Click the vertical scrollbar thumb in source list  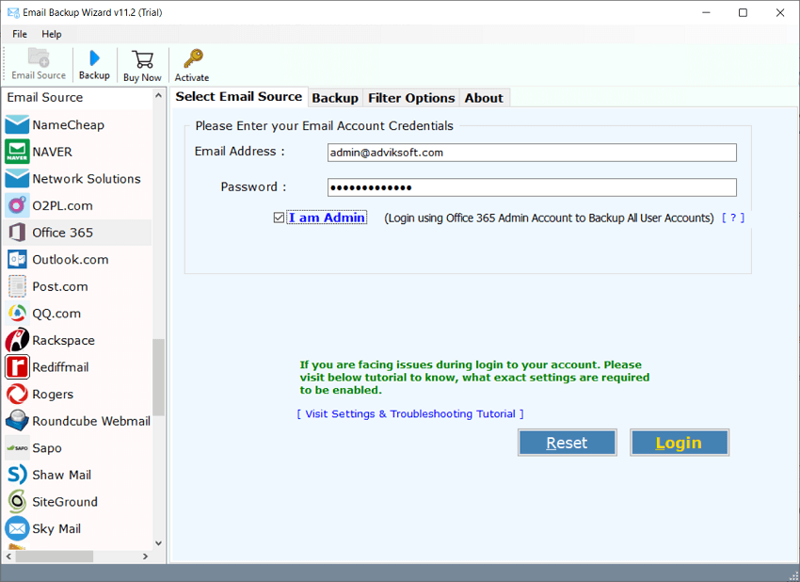tap(159, 378)
